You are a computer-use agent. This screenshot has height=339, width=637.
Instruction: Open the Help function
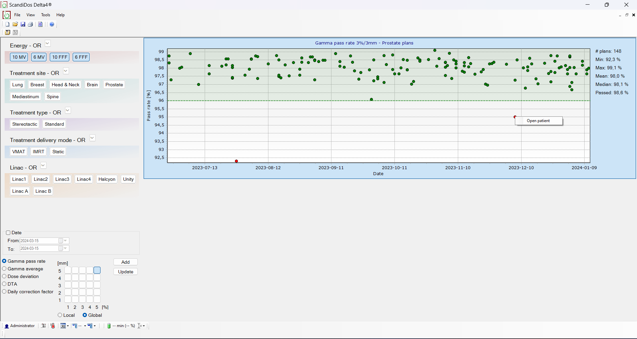click(x=52, y=24)
